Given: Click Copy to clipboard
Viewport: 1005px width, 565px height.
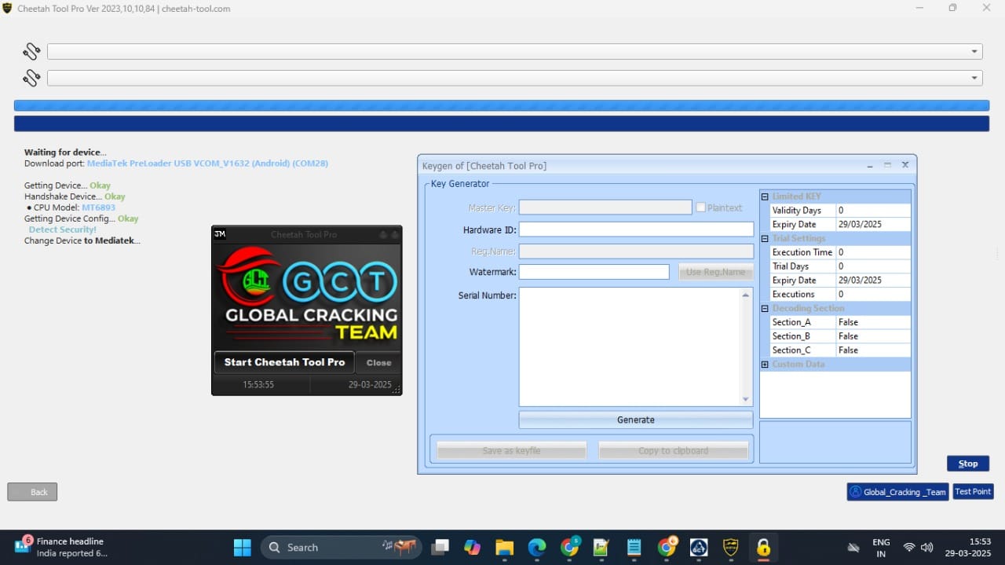Looking at the screenshot, I should tap(674, 450).
